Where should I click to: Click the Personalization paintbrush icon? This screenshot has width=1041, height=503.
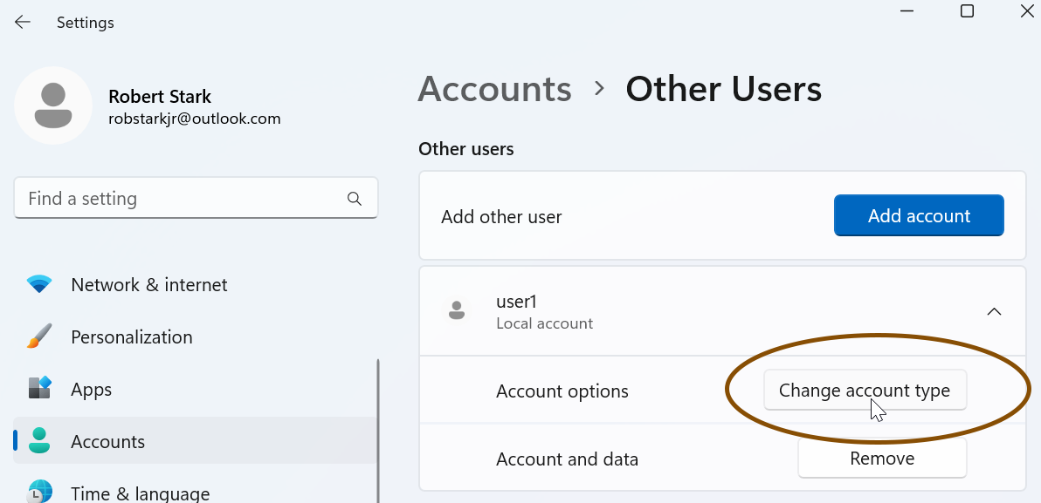tap(39, 336)
